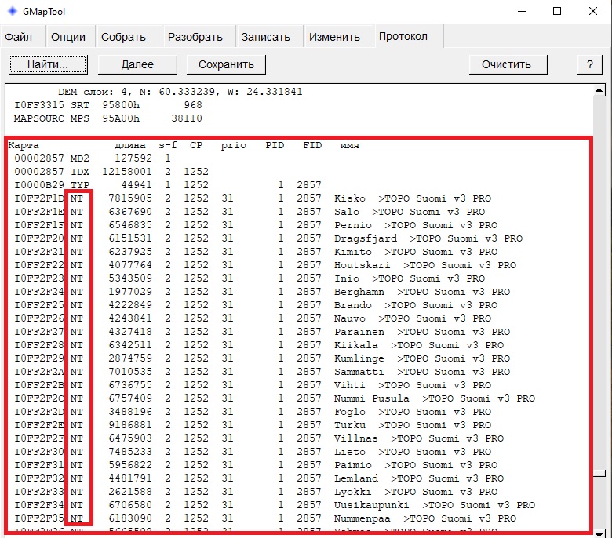Close the GMapTool window
The height and width of the screenshot is (538, 612).
tap(592, 12)
